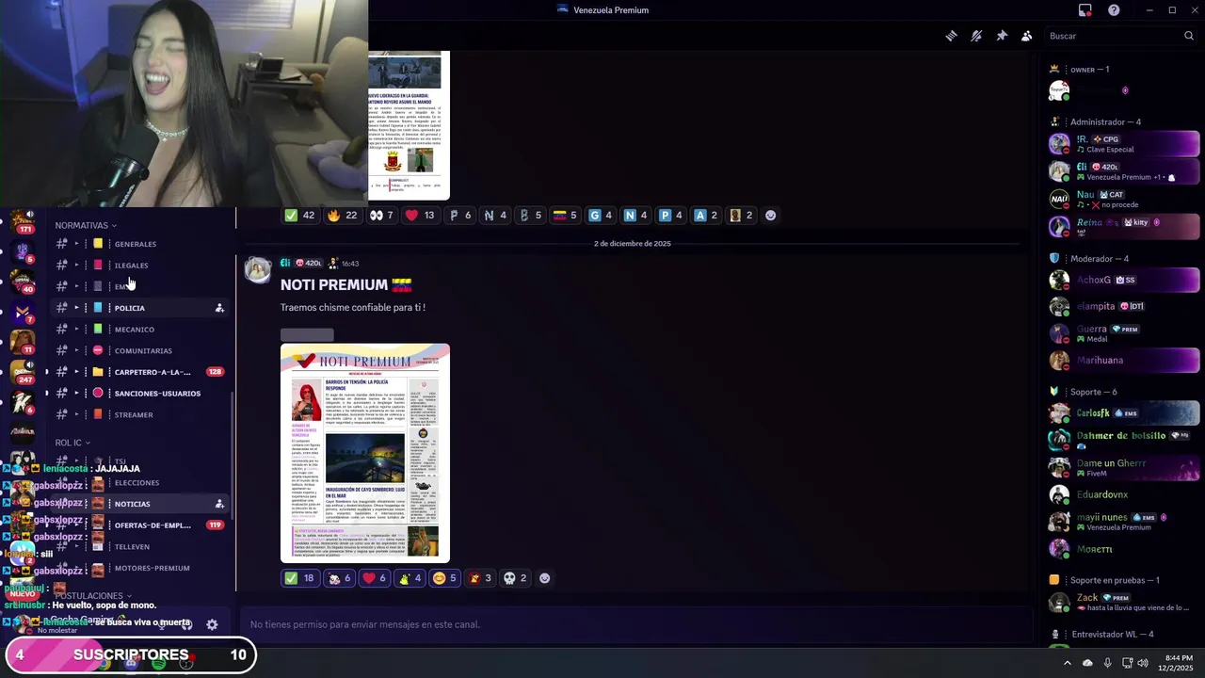This screenshot has width=1205, height=678.
Task: Open member Carlosfk's profile
Action: click(1124, 413)
